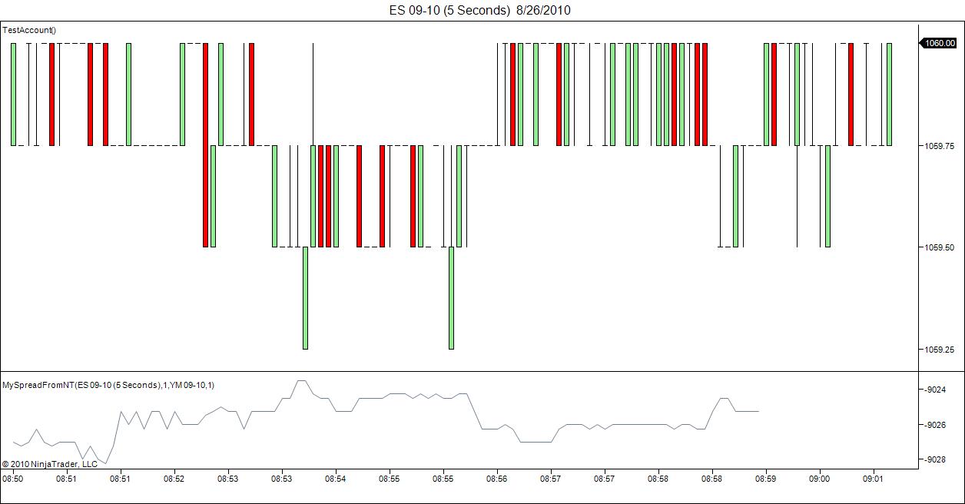Click the 1059.25 price axis label
This screenshot has width=965, height=504.
pyautogui.click(x=940, y=350)
